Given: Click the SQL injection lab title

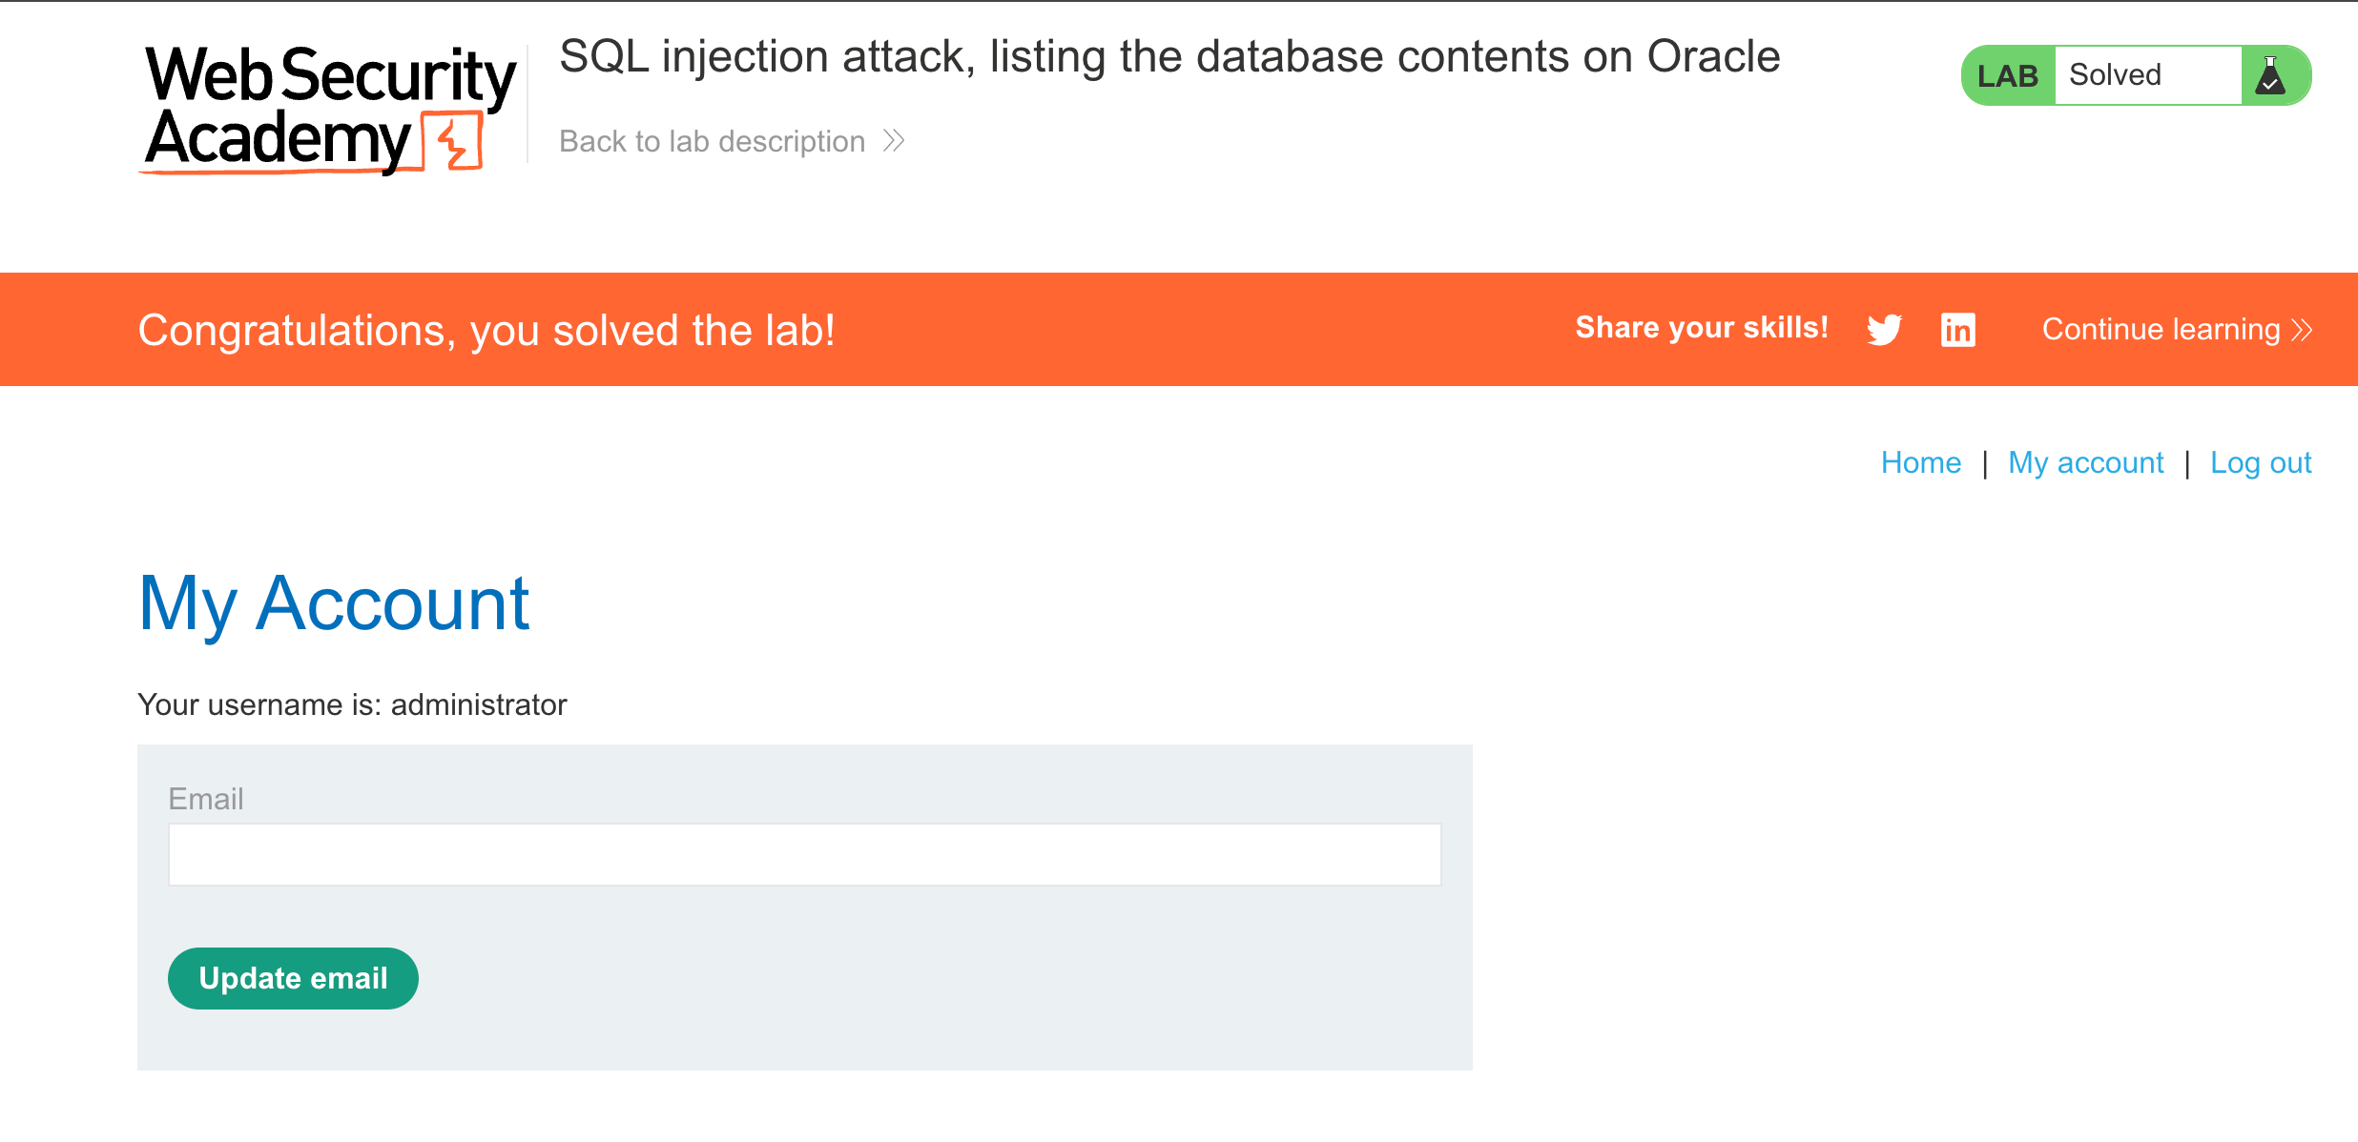Looking at the screenshot, I should point(1169,56).
